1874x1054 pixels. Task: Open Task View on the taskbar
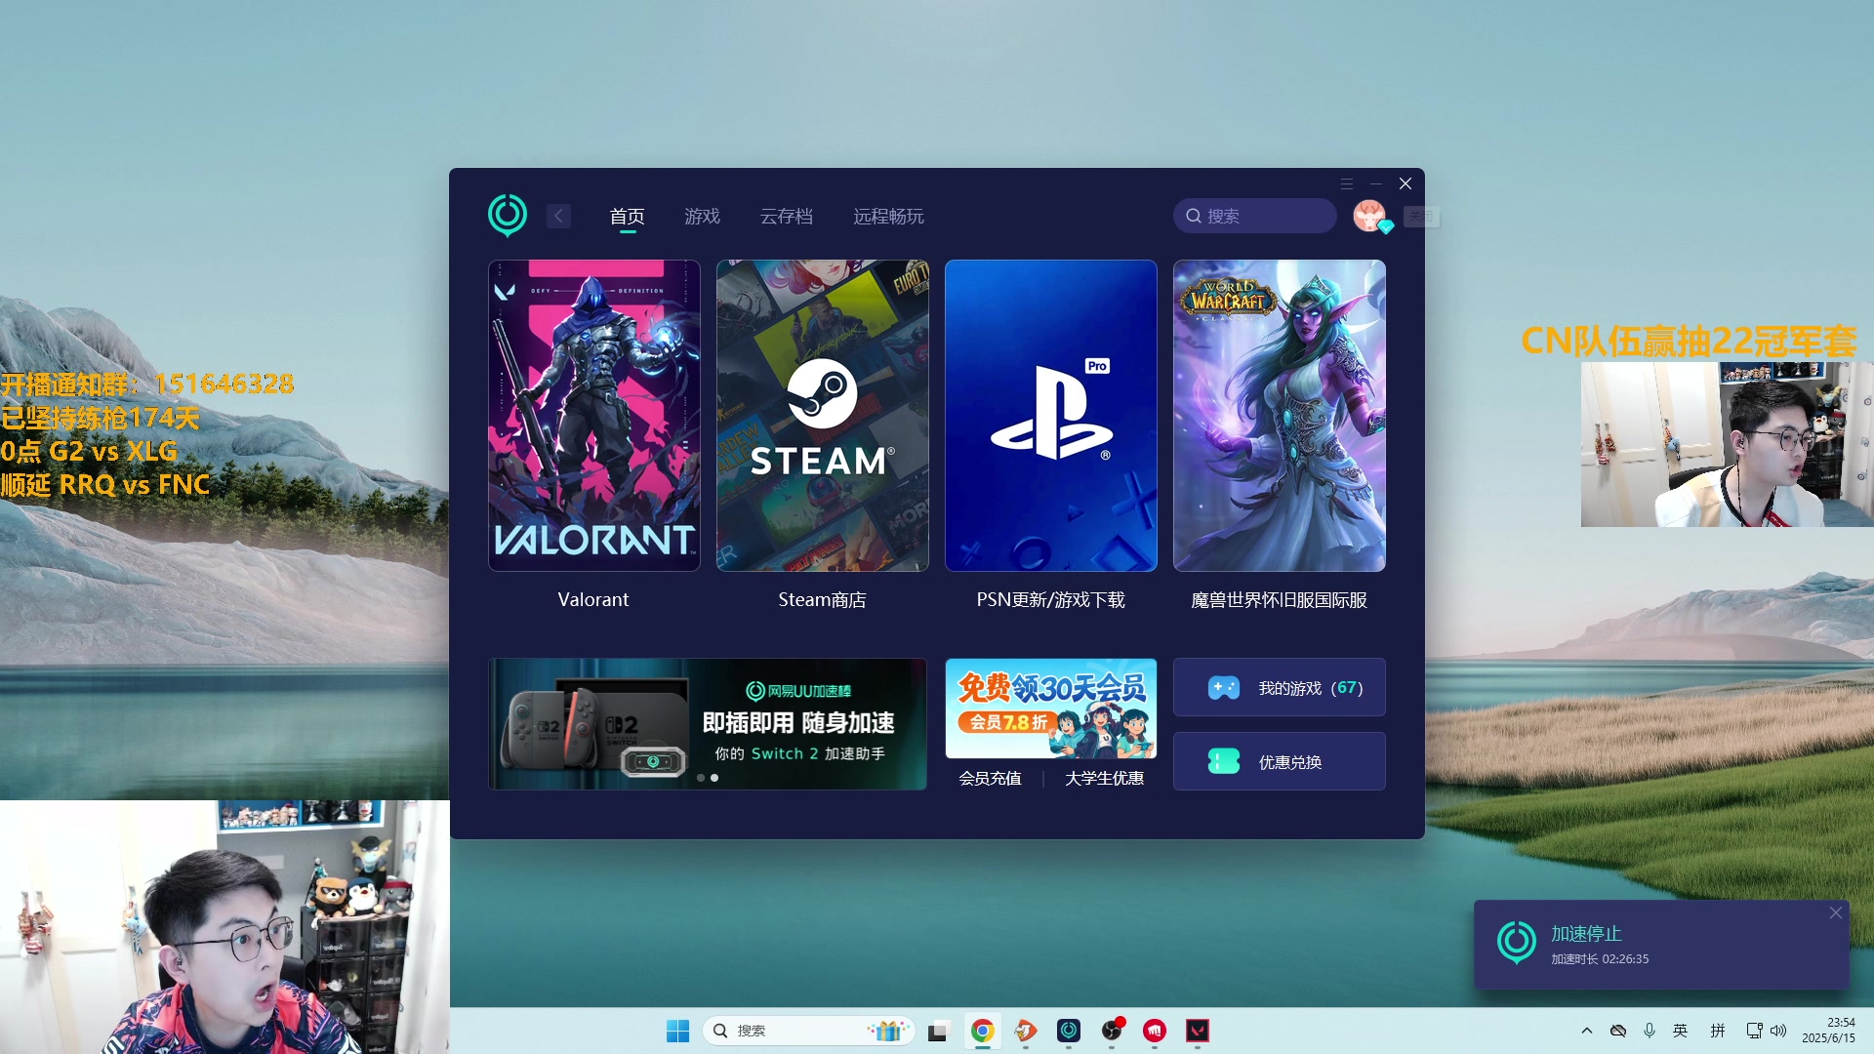click(x=938, y=1031)
